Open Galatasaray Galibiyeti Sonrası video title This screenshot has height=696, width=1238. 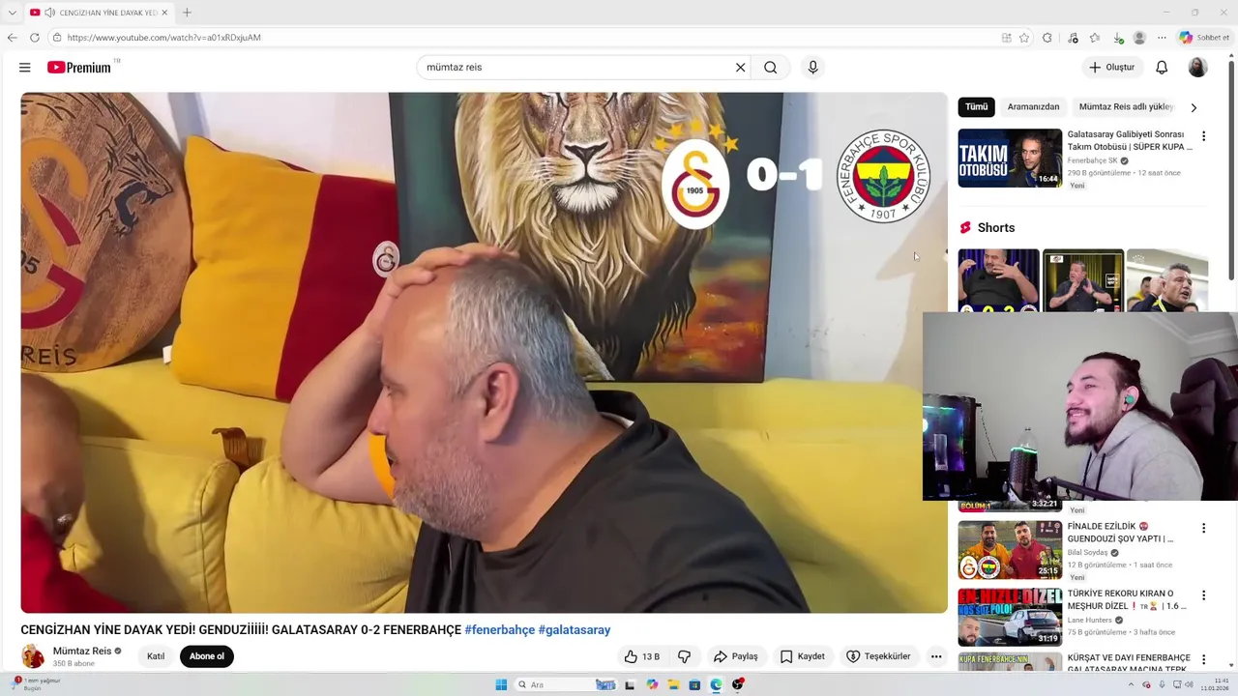[x=1130, y=141]
